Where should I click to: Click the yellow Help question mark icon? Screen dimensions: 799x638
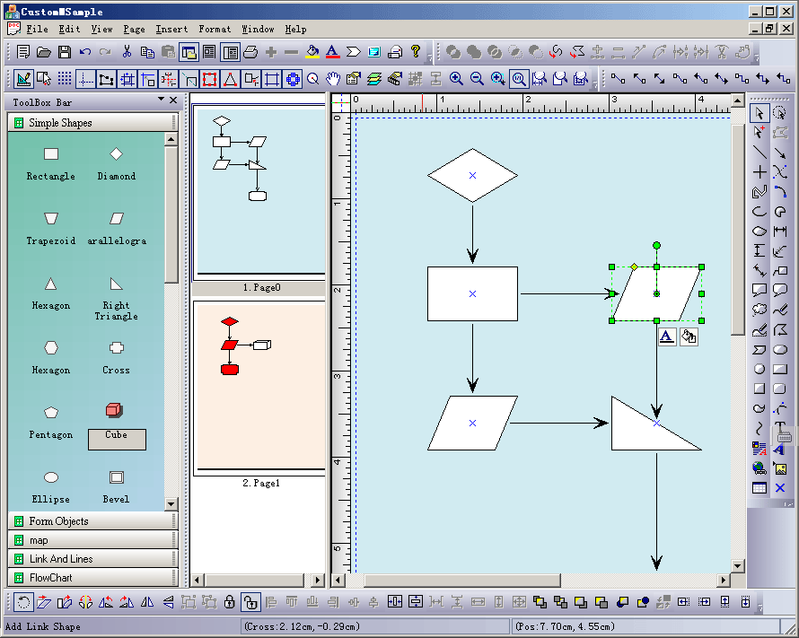point(416,52)
